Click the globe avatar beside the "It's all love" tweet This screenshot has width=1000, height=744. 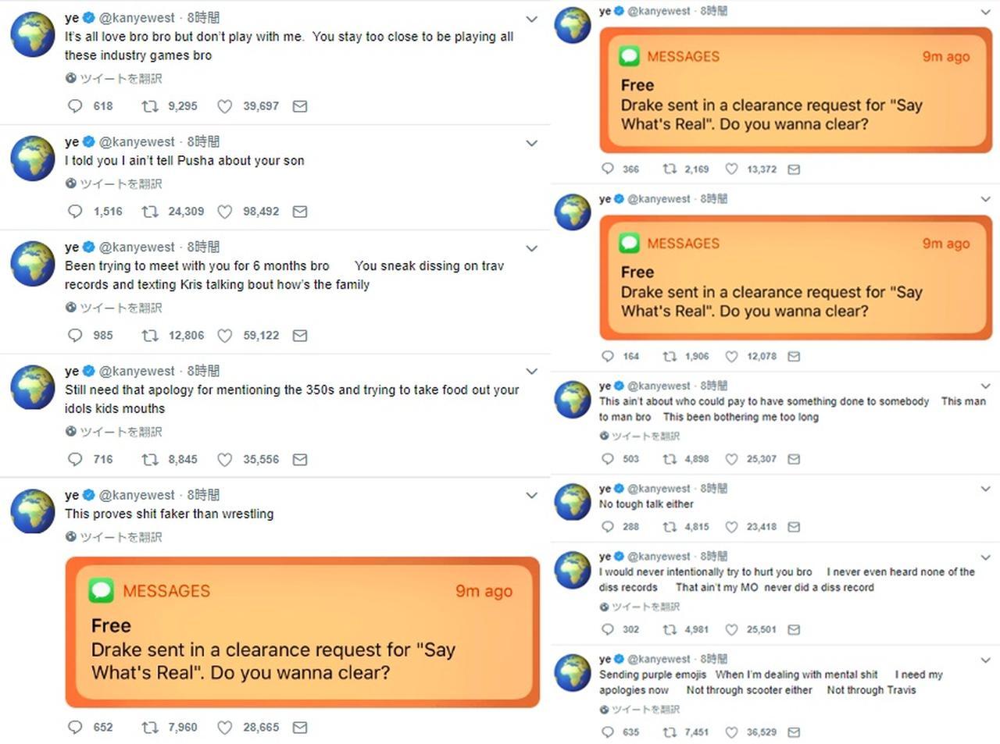(x=32, y=35)
